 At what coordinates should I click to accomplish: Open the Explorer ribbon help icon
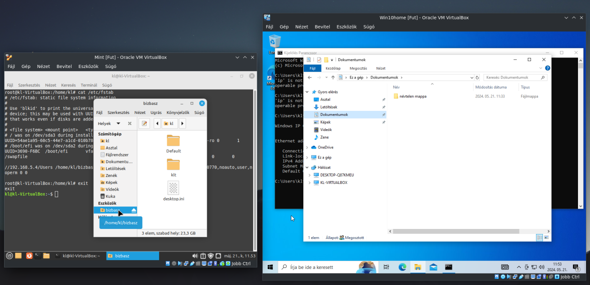547,68
